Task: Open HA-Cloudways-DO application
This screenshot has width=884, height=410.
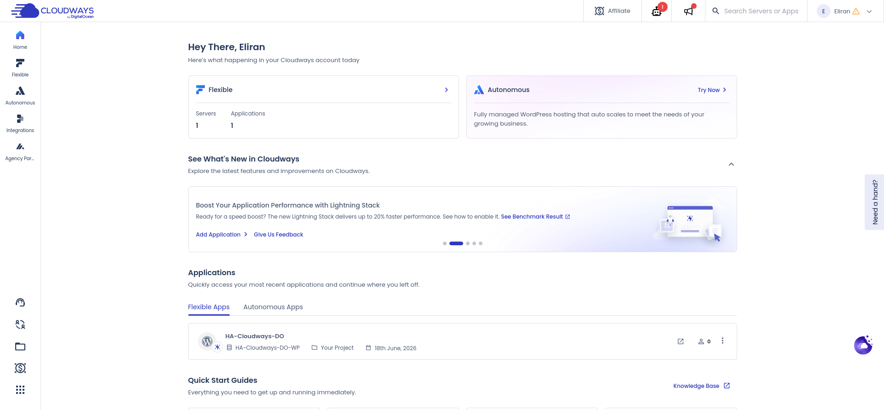Action: pyautogui.click(x=255, y=336)
